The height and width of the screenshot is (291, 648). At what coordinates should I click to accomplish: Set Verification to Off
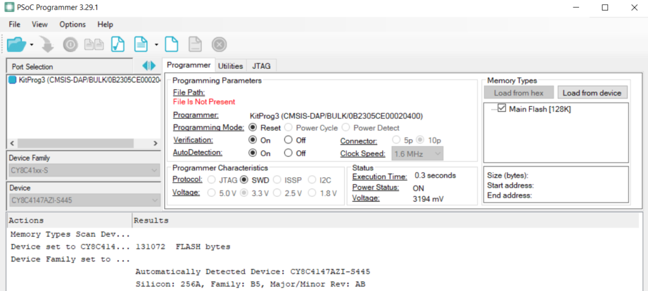pos(289,140)
